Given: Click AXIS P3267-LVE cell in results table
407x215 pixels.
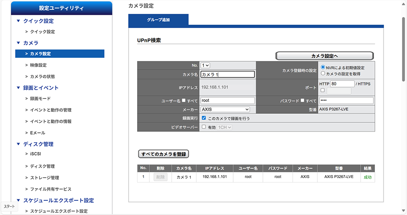Looking at the screenshot, I should [x=339, y=177].
